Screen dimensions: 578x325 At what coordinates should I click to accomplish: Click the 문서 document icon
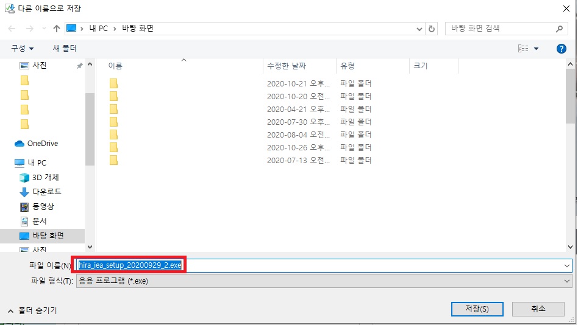point(24,221)
